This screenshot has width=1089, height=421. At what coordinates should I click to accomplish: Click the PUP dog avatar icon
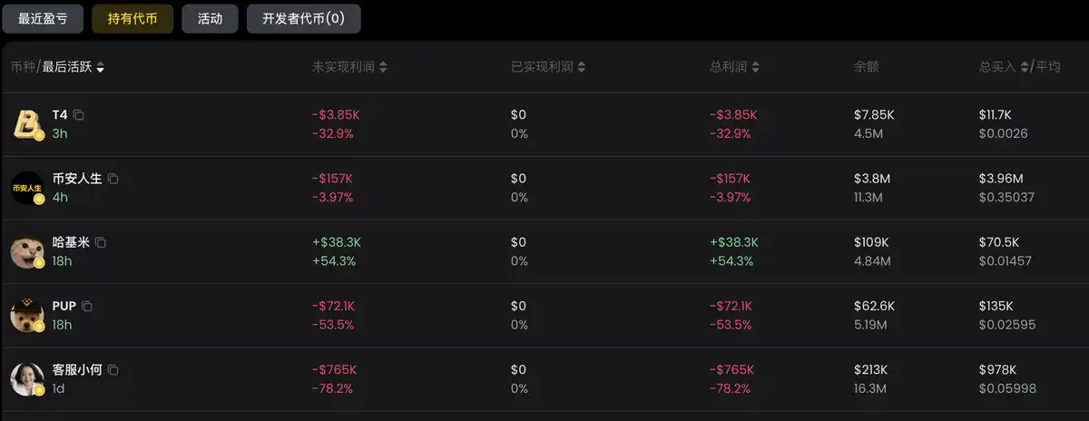26,315
